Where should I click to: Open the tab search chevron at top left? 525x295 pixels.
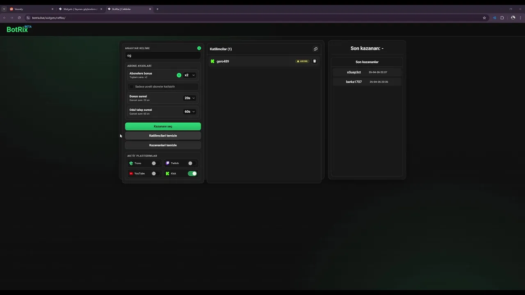(x=4, y=9)
